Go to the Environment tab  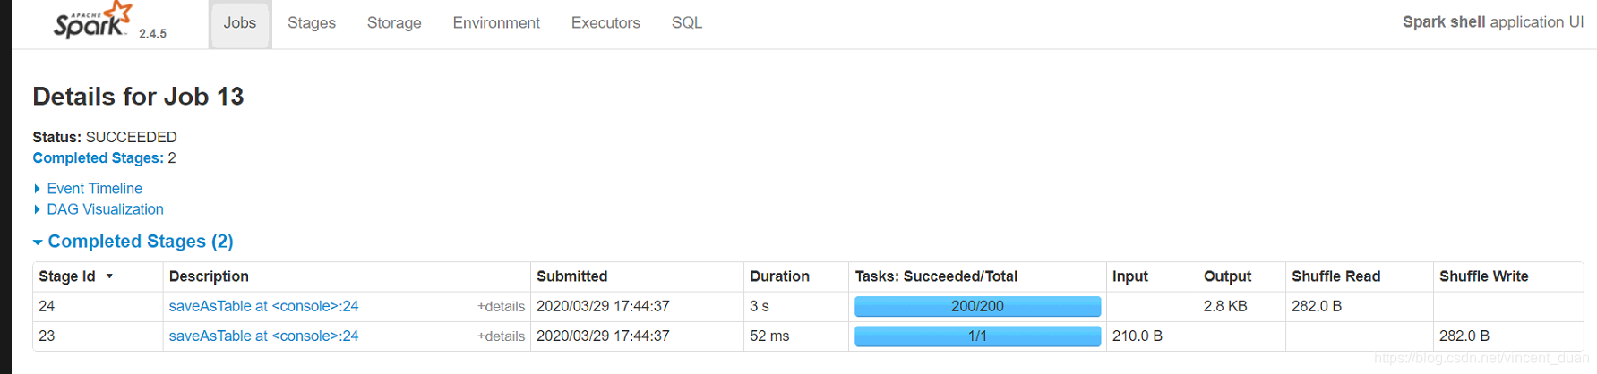pos(496,23)
